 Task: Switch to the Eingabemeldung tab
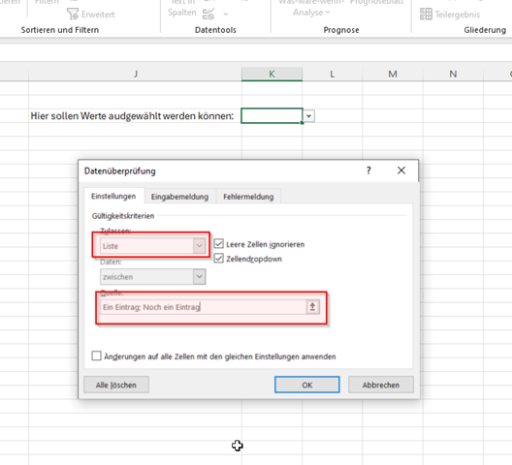179,197
